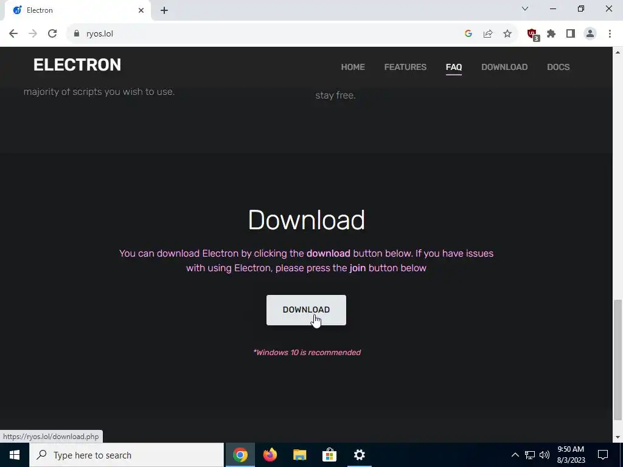Click the '*Windows 10 is recommended' note
This screenshot has width=623, height=467.
tap(307, 352)
